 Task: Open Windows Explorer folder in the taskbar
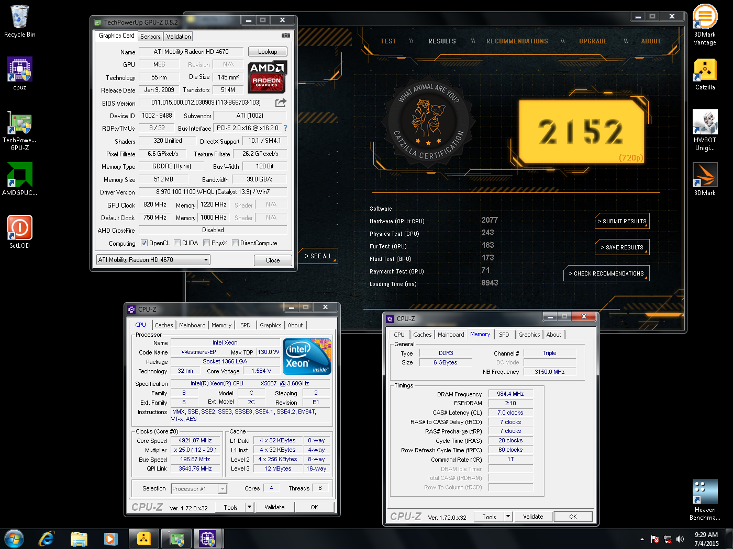pos(79,539)
